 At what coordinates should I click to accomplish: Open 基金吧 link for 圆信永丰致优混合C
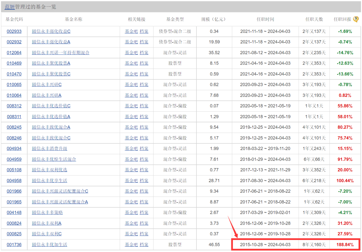[x=131, y=138]
